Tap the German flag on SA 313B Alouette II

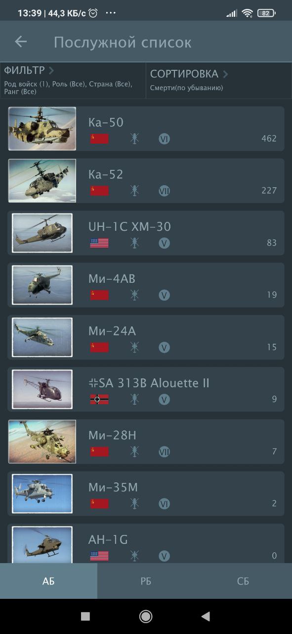pos(99,399)
